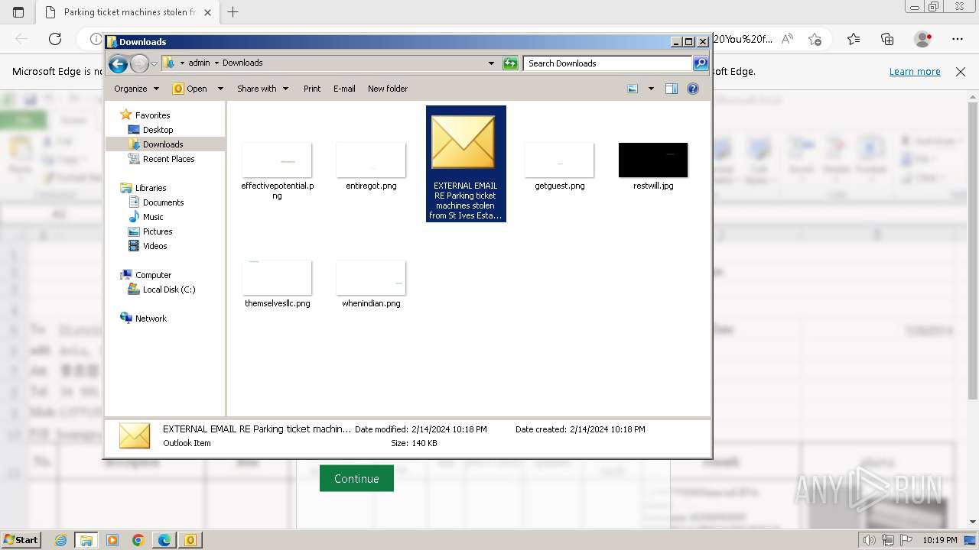Open Edge profile icon

pos(923,39)
